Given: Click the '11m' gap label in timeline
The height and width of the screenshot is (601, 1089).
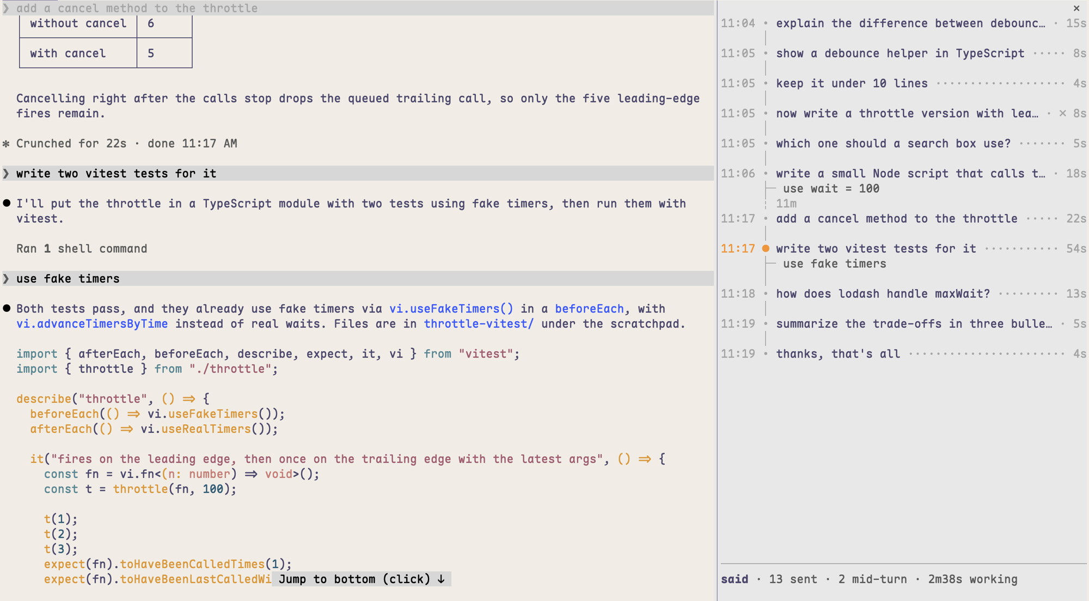Looking at the screenshot, I should [786, 204].
